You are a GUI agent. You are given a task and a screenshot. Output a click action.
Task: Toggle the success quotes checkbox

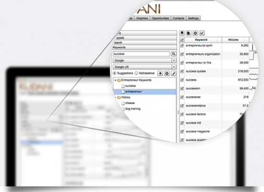pos(182,71)
